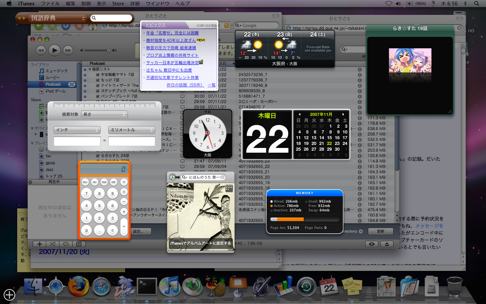Open Time Machine from the Dock
This screenshot has width=486, height=304.
click(306, 287)
